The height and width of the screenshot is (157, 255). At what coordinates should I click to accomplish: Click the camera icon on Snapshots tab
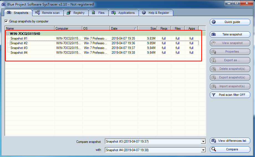(9, 12)
